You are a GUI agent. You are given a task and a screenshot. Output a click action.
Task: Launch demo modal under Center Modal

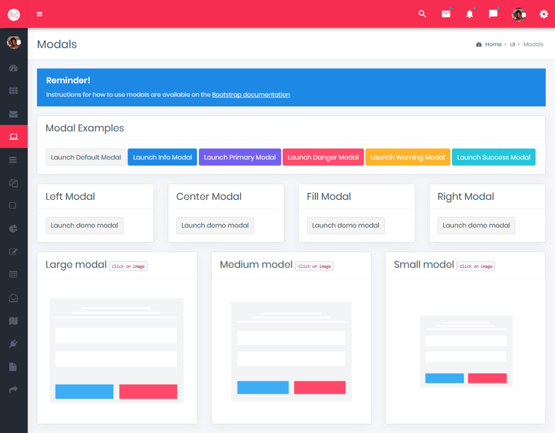pyautogui.click(x=215, y=225)
